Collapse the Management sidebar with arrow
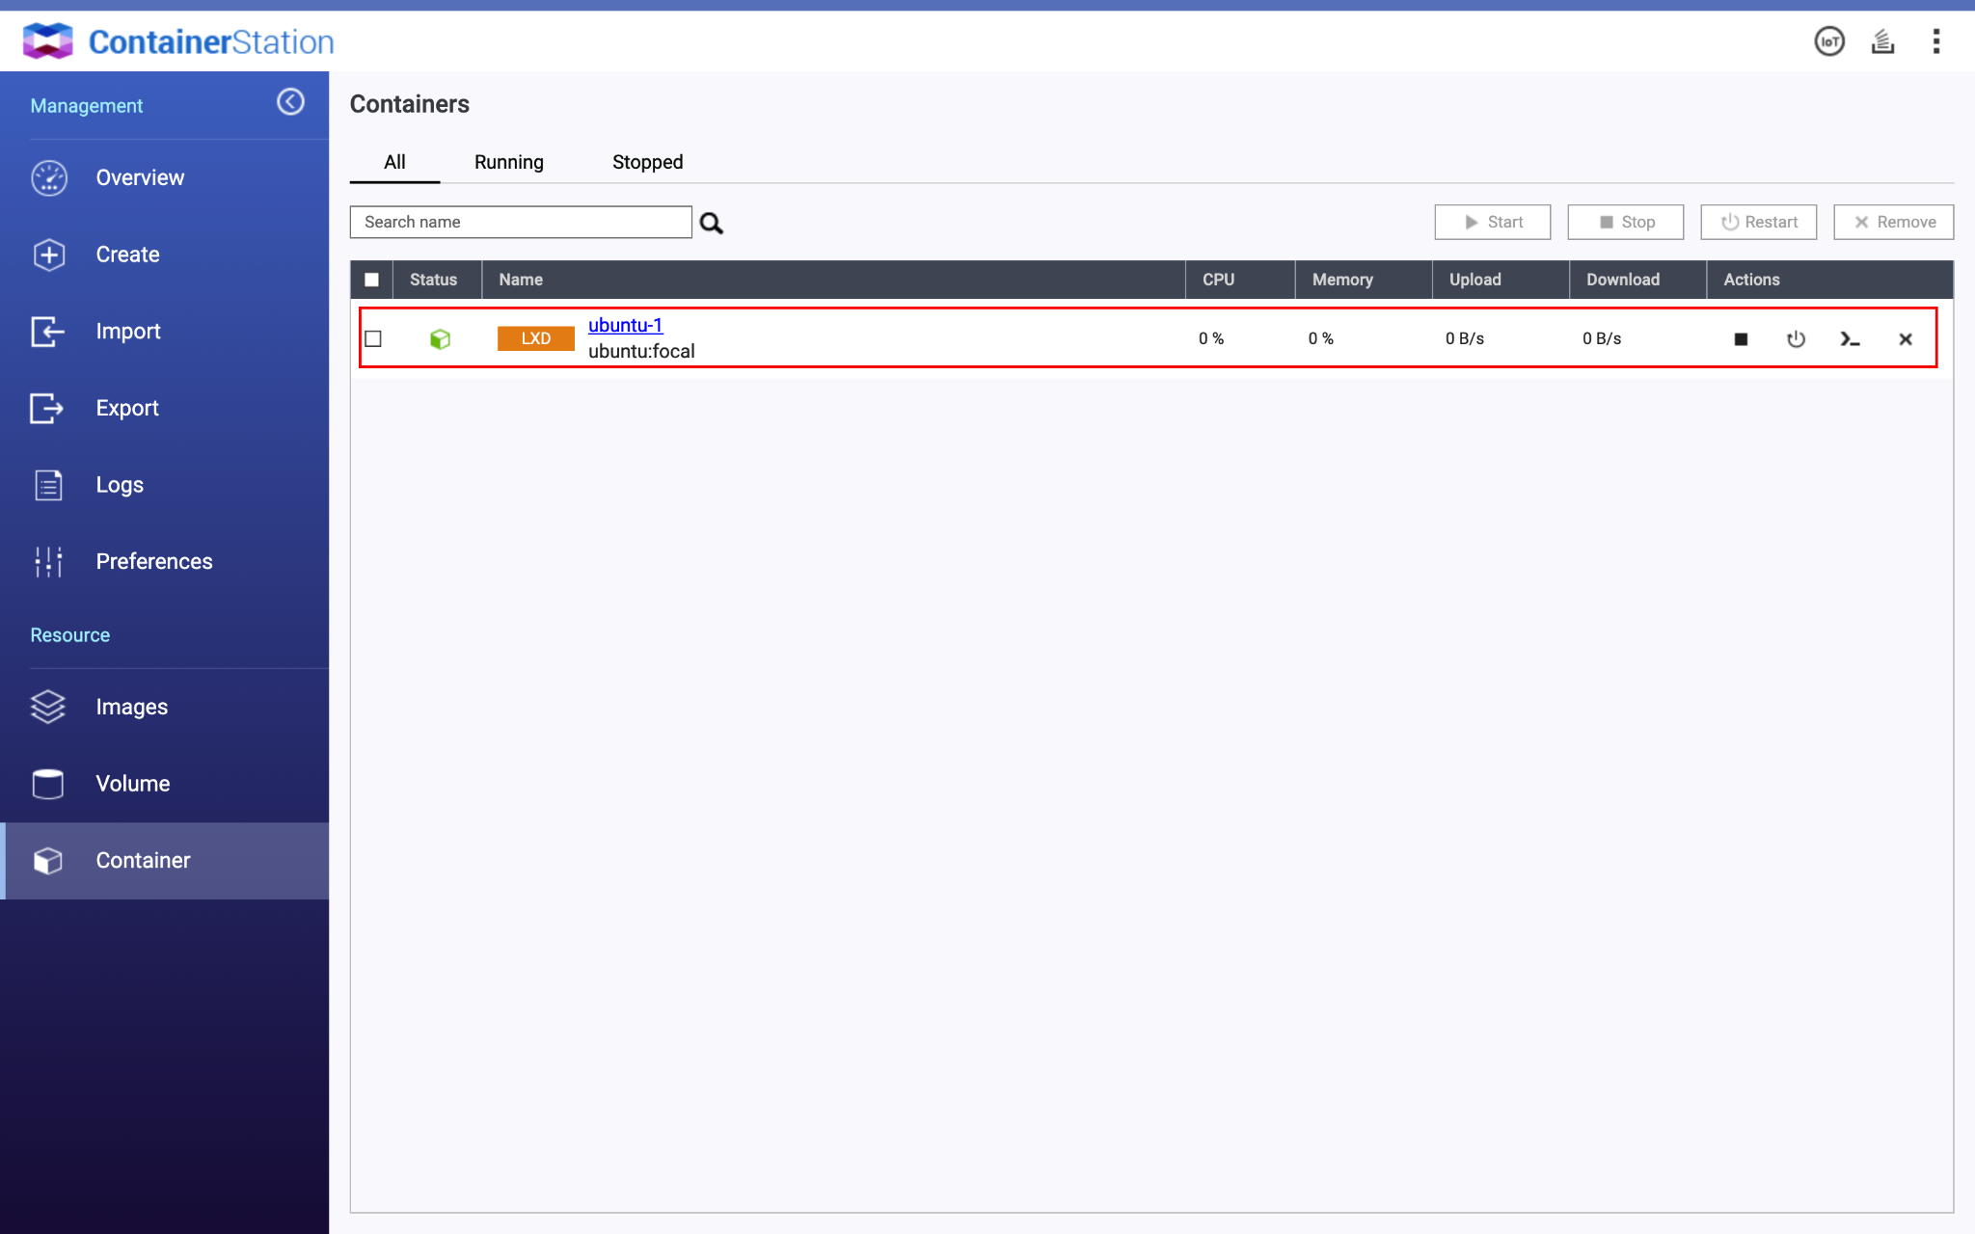Screen dimensions: 1975x1234 pos(290,102)
